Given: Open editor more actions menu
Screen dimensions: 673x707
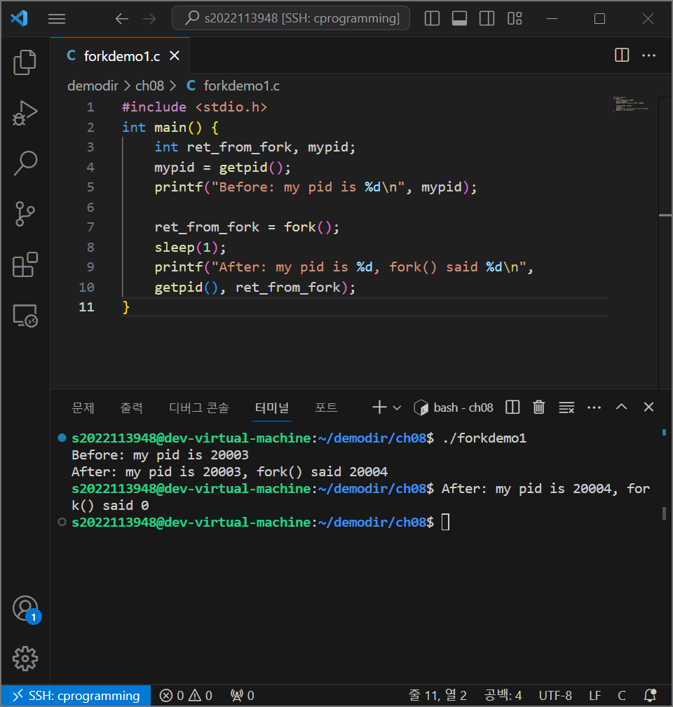Looking at the screenshot, I should 648,55.
